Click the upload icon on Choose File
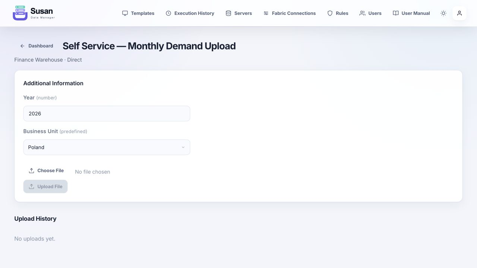Viewport: 477px width, 268px height. click(31, 170)
